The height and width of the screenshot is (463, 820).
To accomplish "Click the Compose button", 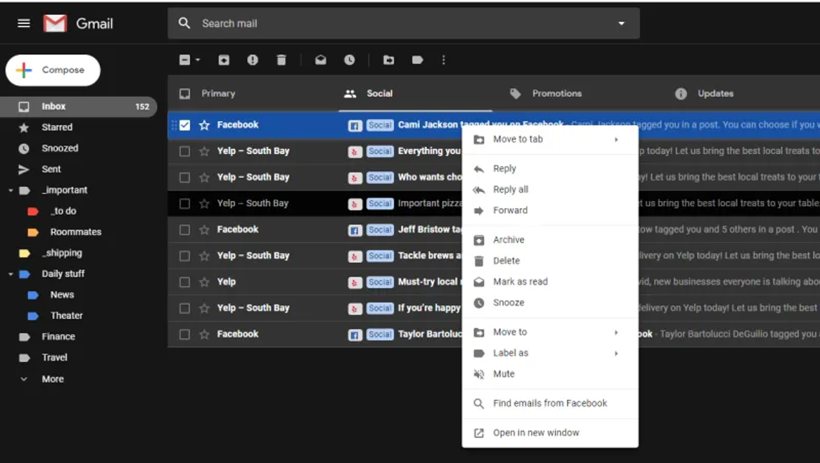I will [x=53, y=70].
